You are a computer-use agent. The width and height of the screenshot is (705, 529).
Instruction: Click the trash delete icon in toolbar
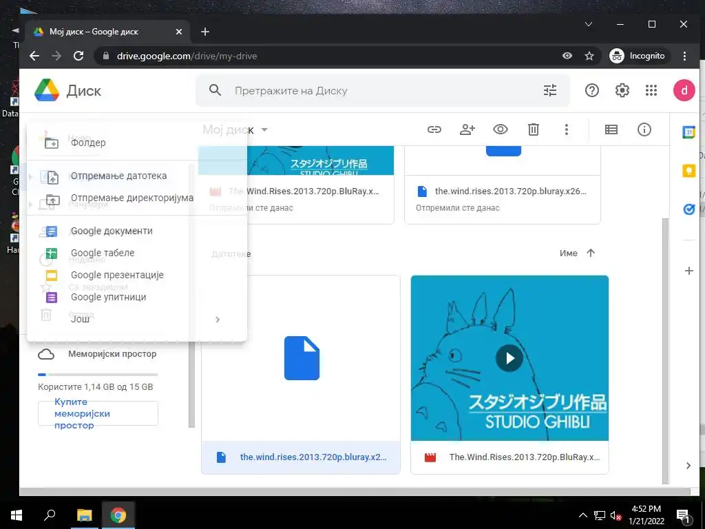tap(534, 130)
